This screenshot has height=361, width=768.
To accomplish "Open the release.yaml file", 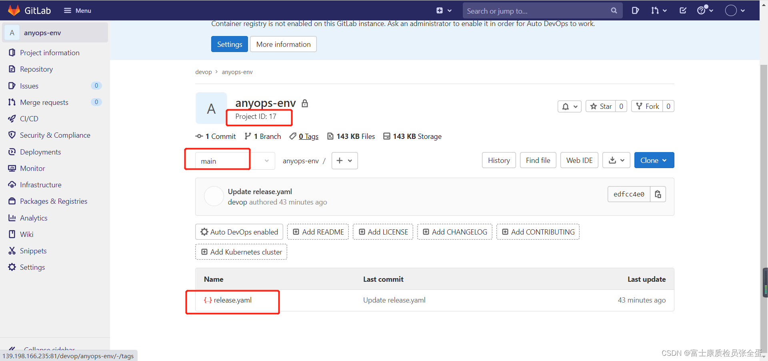I will point(232,300).
